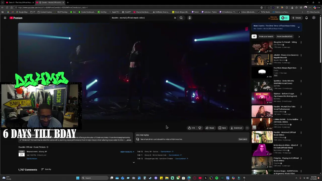This screenshot has height=181, width=322.
Task: Open Create video menu
Action: pyautogui.click(x=297, y=18)
